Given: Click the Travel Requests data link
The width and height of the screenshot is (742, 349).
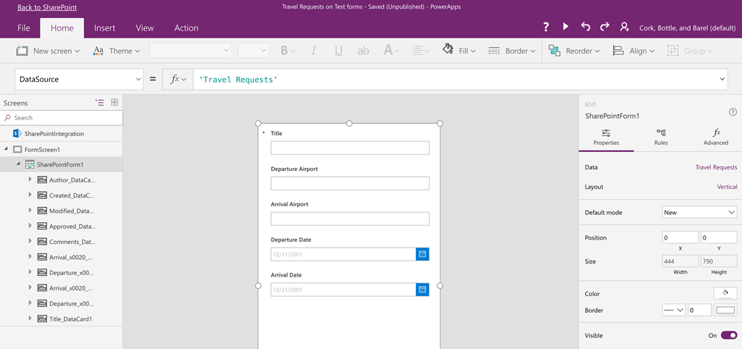Looking at the screenshot, I should (x=716, y=167).
